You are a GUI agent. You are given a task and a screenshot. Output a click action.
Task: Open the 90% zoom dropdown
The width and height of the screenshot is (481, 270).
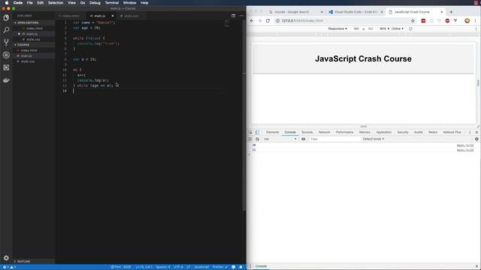pyautogui.click(x=384, y=28)
